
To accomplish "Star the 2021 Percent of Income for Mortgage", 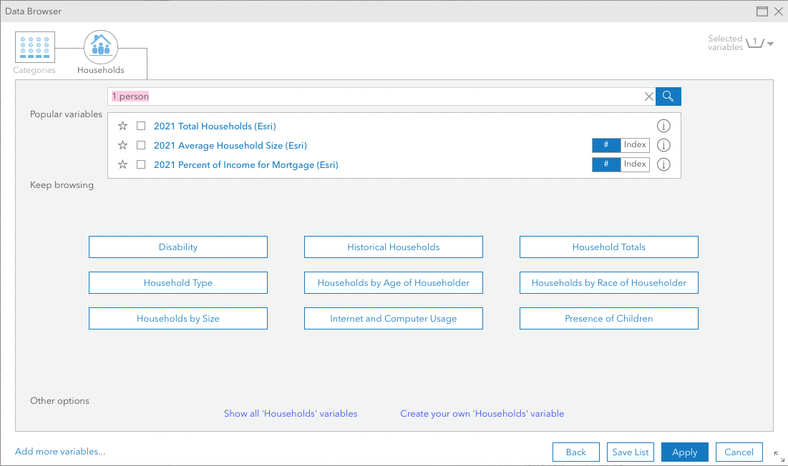I will (122, 164).
